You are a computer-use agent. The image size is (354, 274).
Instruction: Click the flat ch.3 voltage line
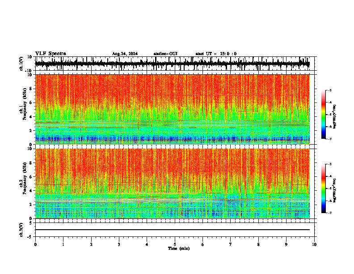tap(172, 230)
